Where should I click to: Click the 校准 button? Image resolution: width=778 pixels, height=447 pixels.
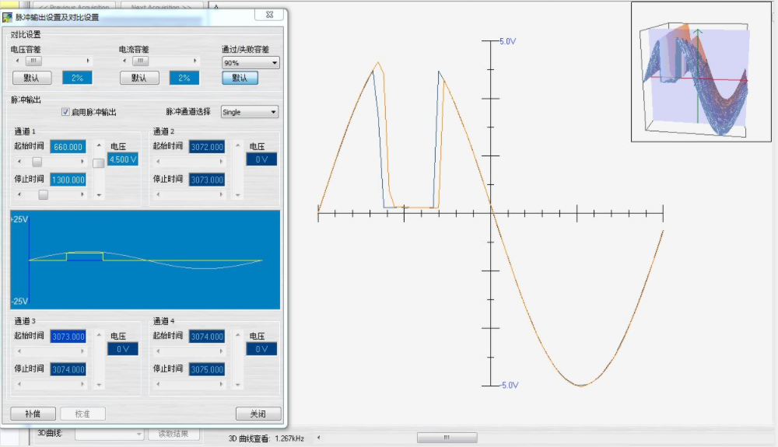pyautogui.click(x=83, y=414)
